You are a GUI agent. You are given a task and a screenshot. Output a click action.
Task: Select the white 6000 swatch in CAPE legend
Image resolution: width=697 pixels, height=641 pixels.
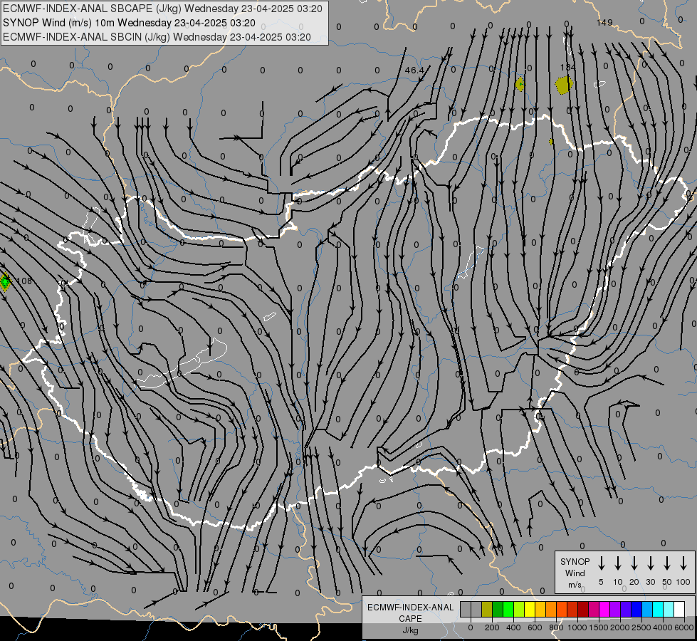tap(680, 609)
